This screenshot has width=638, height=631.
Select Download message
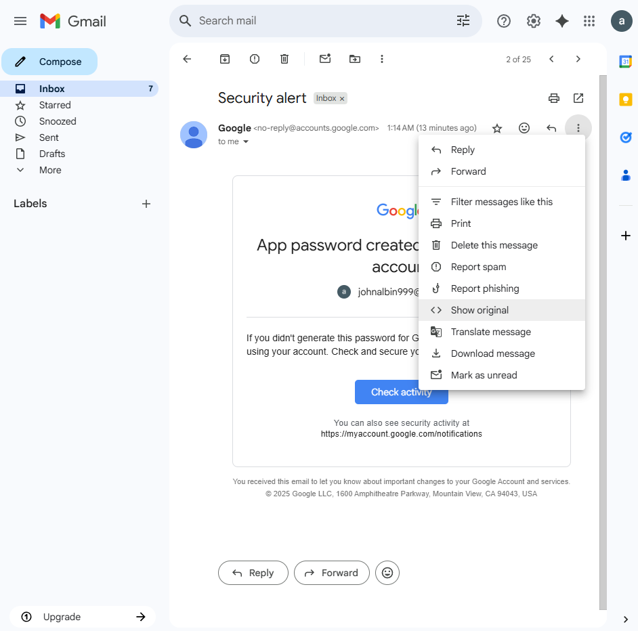pyautogui.click(x=502, y=353)
